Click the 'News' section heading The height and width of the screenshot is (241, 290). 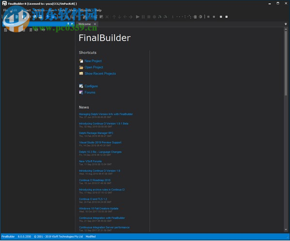[x=84, y=107]
